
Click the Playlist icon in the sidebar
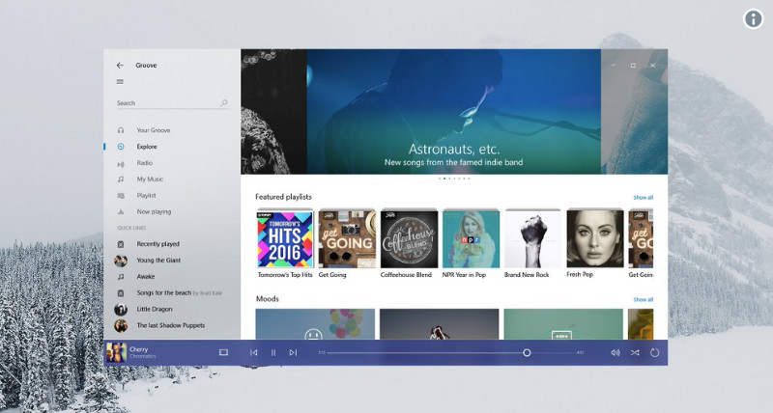121,196
